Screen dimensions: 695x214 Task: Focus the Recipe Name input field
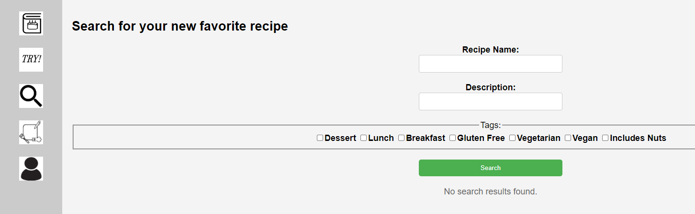491,64
